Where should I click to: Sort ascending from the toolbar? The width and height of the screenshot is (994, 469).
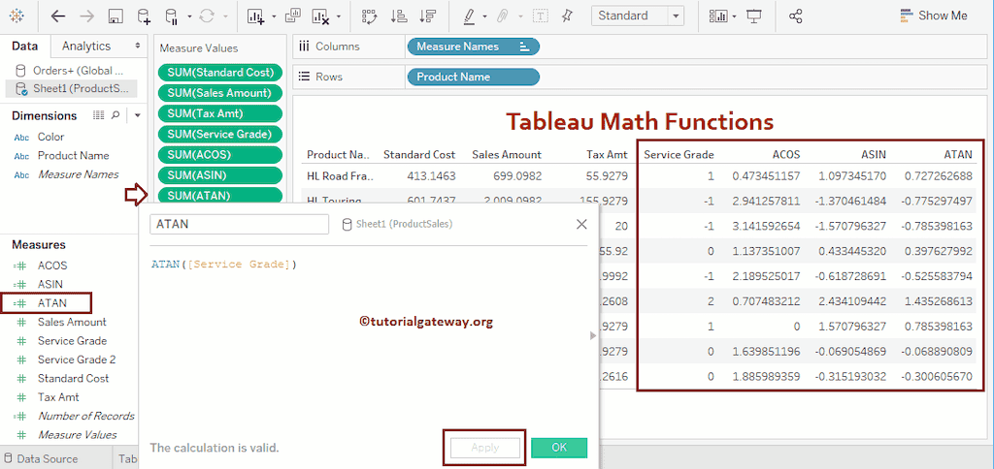tap(399, 16)
